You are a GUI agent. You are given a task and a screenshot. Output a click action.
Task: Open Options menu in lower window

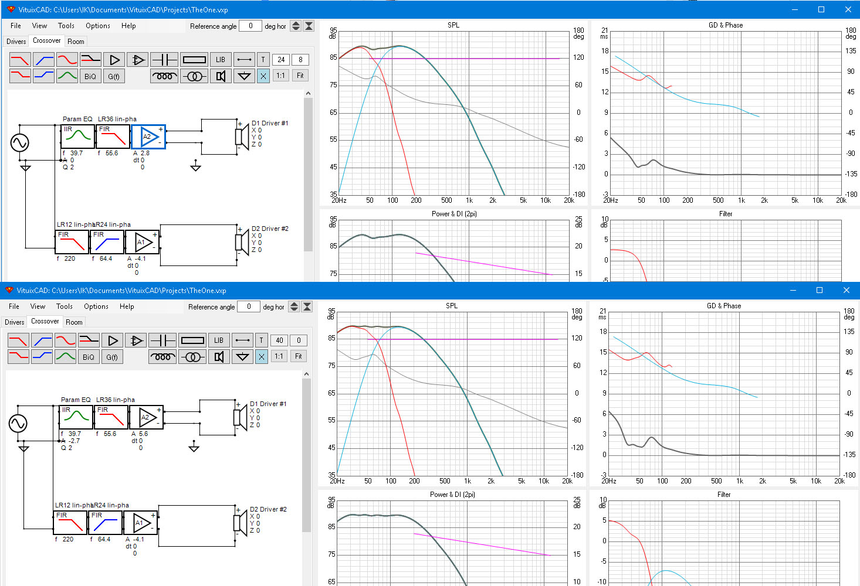tap(96, 306)
